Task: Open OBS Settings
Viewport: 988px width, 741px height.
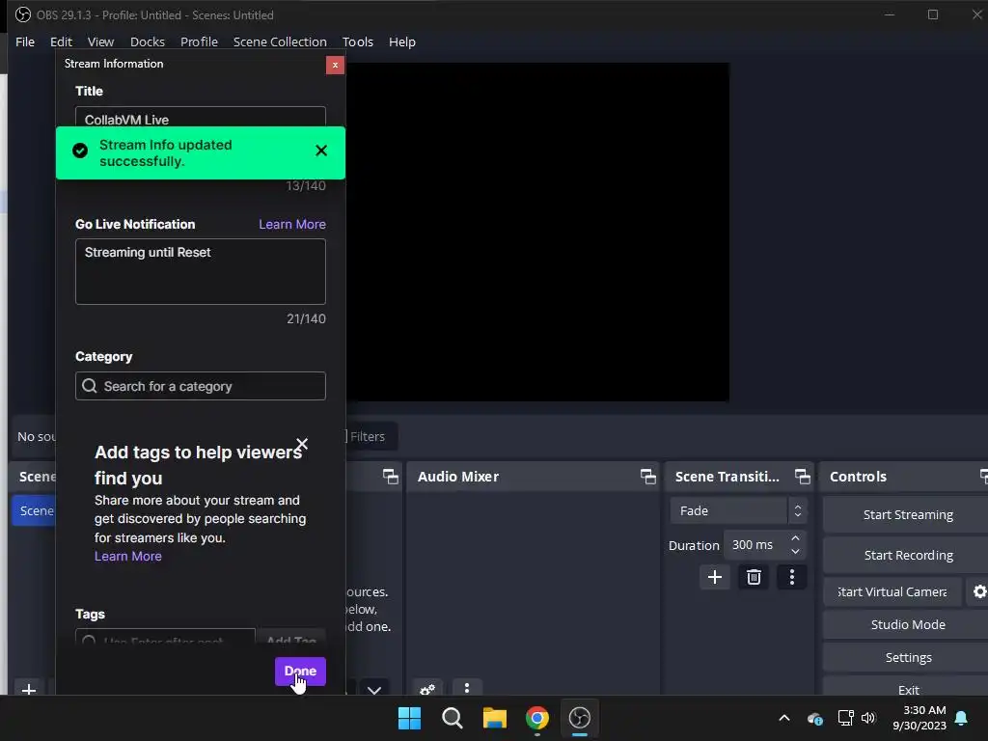Action: point(907,657)
